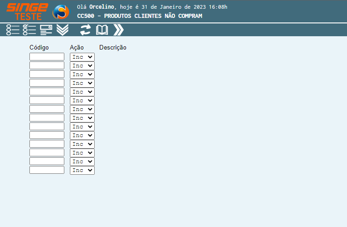Open the bulleted list icon in toolbar
The image size is (347, 227).
click(13, 30)
